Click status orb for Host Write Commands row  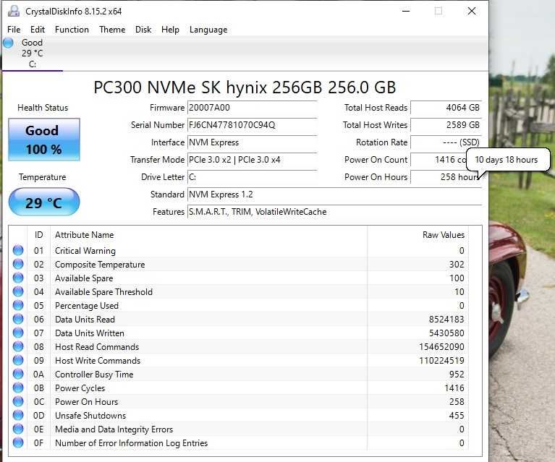point(18,361)
